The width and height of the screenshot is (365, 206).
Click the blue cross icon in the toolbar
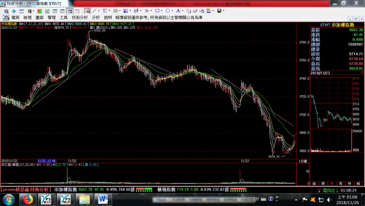[14, 11]
